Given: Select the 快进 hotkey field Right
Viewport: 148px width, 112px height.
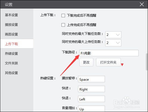Looking at the screenshot, I should coord(91,89).
